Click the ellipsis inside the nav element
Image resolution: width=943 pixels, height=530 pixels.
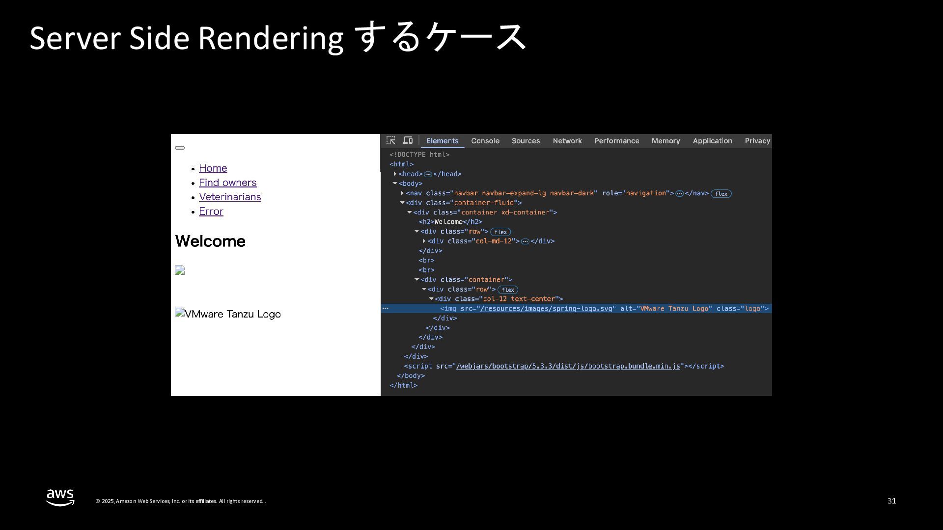tap(679, 194)
